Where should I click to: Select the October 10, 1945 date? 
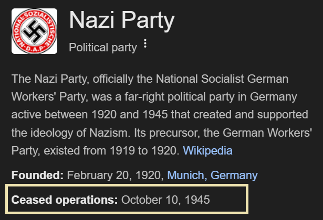click(165, 200)
